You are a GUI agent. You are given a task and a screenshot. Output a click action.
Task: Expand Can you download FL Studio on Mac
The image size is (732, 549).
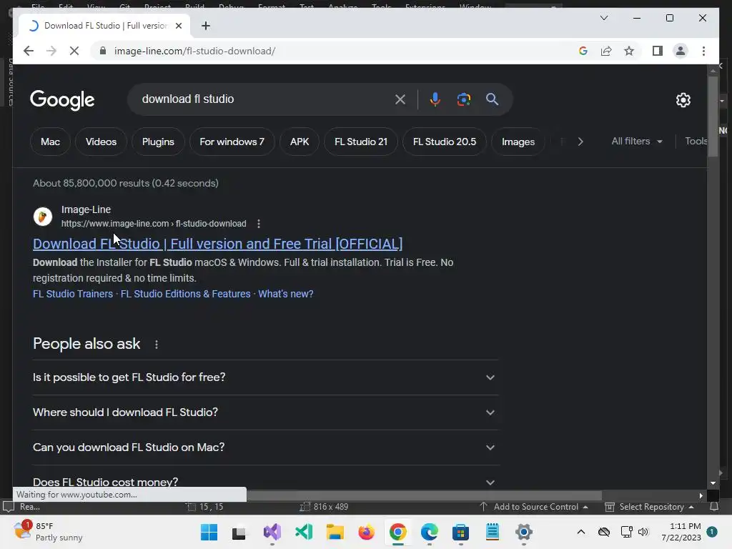[264, 447]
